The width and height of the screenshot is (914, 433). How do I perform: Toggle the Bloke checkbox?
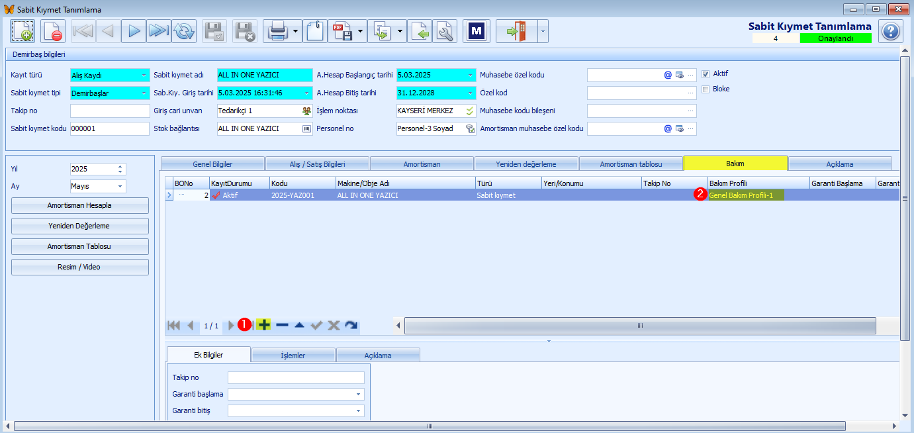[x=706, y=89]
